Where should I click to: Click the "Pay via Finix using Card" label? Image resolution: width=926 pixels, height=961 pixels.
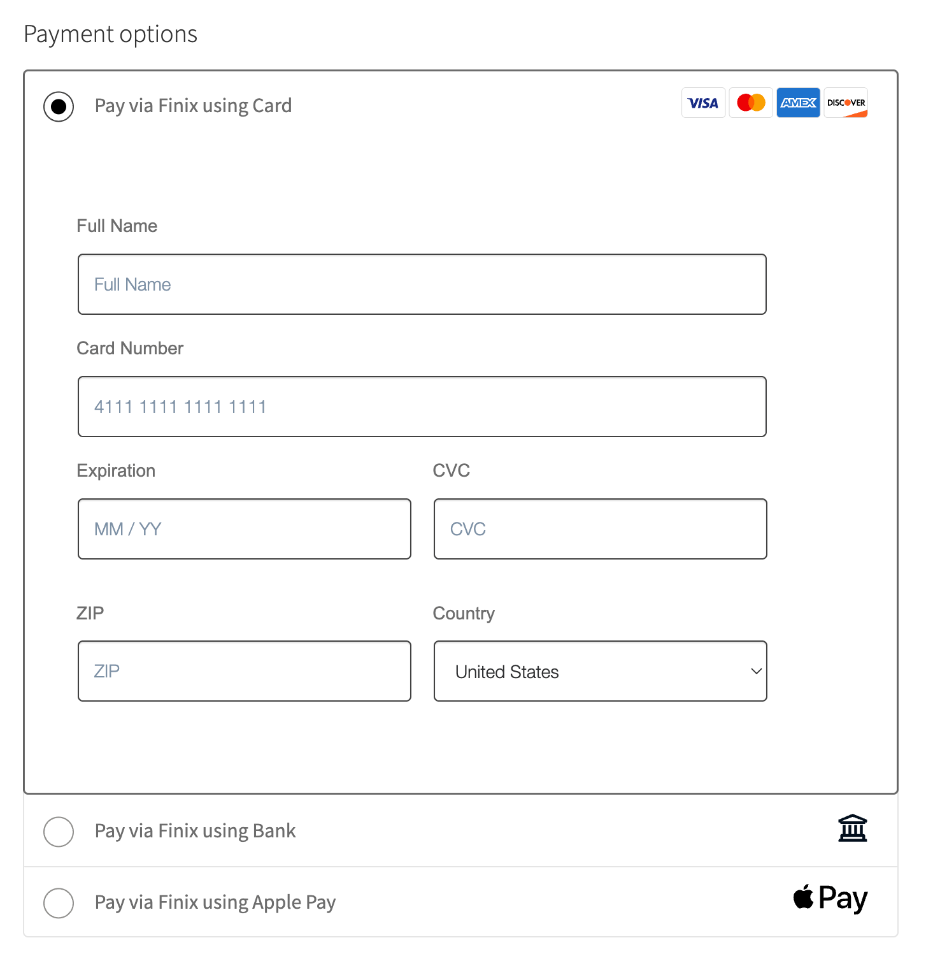coord(193,106)
